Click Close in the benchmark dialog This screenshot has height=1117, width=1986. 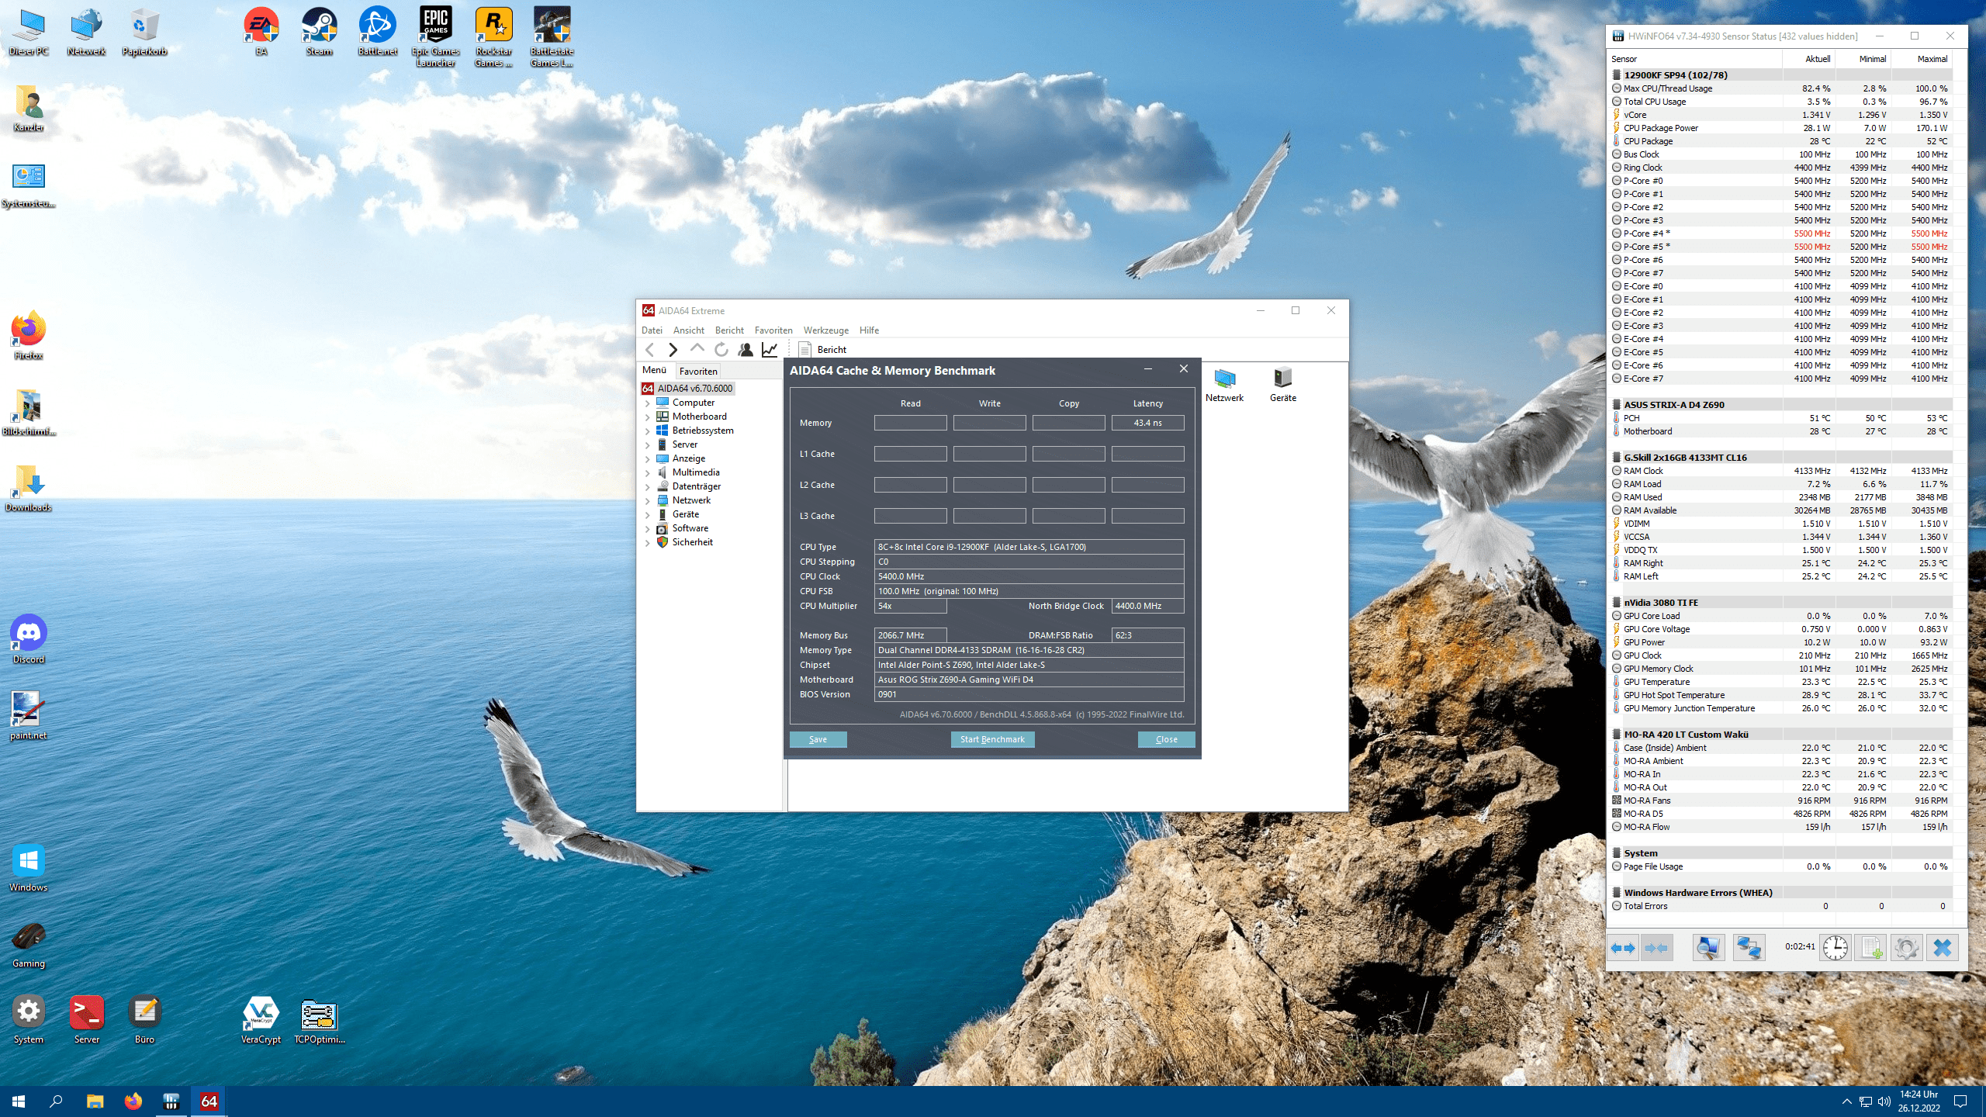1166,739
